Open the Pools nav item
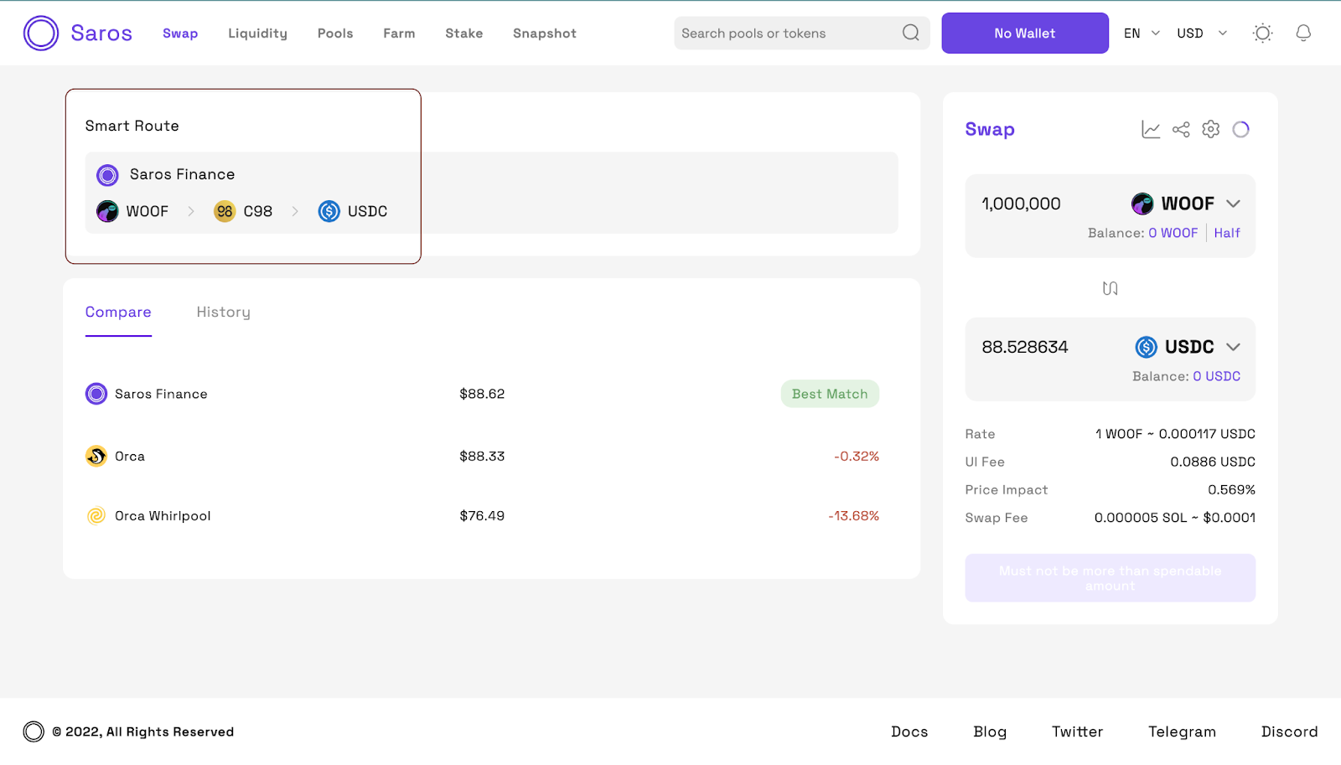1341x765 pixels. pos(335,34)
